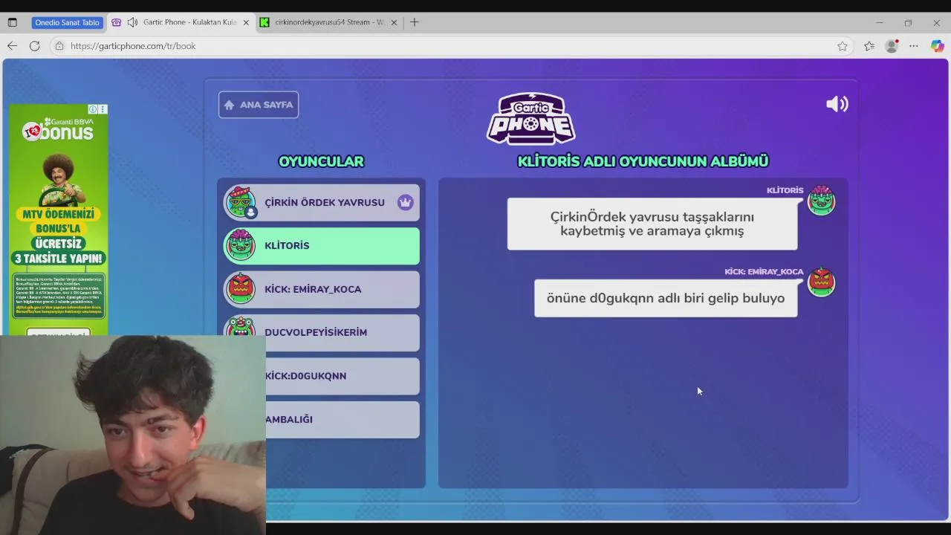Open browser Settings and more menu
This screenshot has height=535, width=951.
tap(914, 46)
